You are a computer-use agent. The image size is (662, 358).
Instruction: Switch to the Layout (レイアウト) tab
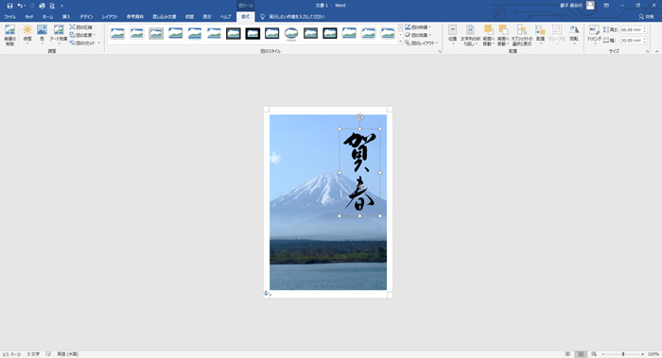110,17
